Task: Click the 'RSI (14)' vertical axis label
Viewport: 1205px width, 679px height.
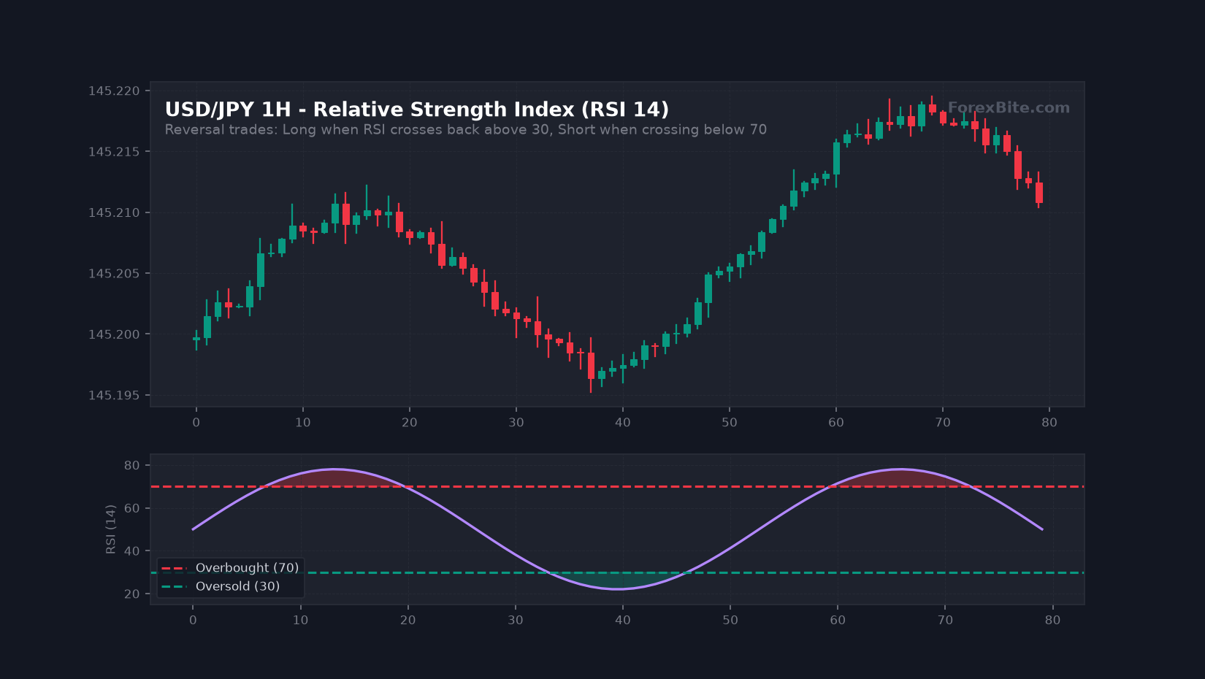Action: pos(111,529)
